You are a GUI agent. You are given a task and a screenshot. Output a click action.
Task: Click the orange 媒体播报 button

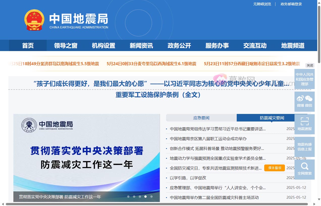[274, 168]
